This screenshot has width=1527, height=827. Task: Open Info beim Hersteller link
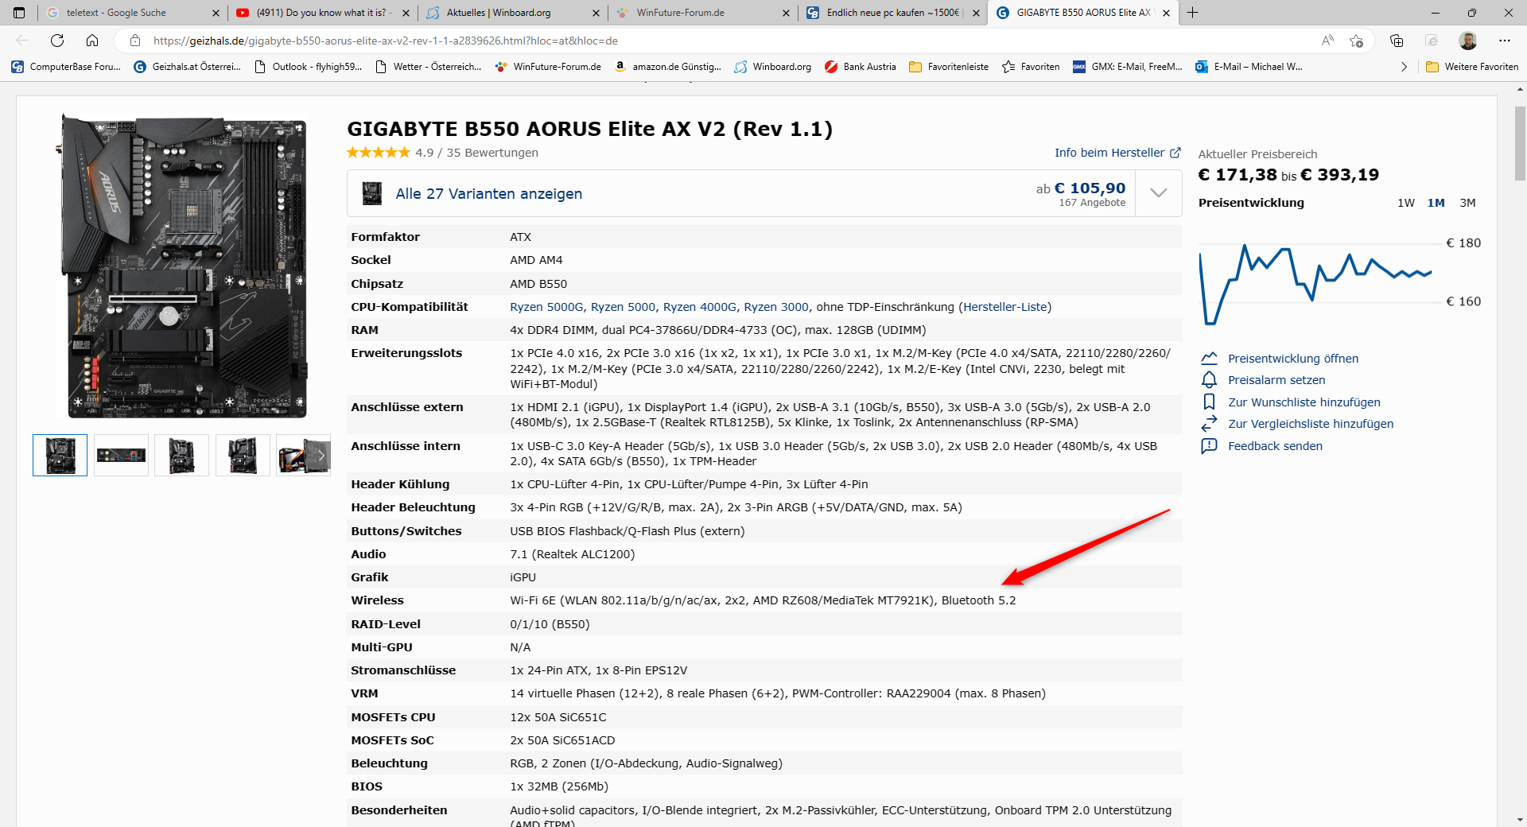[1117, 153]
